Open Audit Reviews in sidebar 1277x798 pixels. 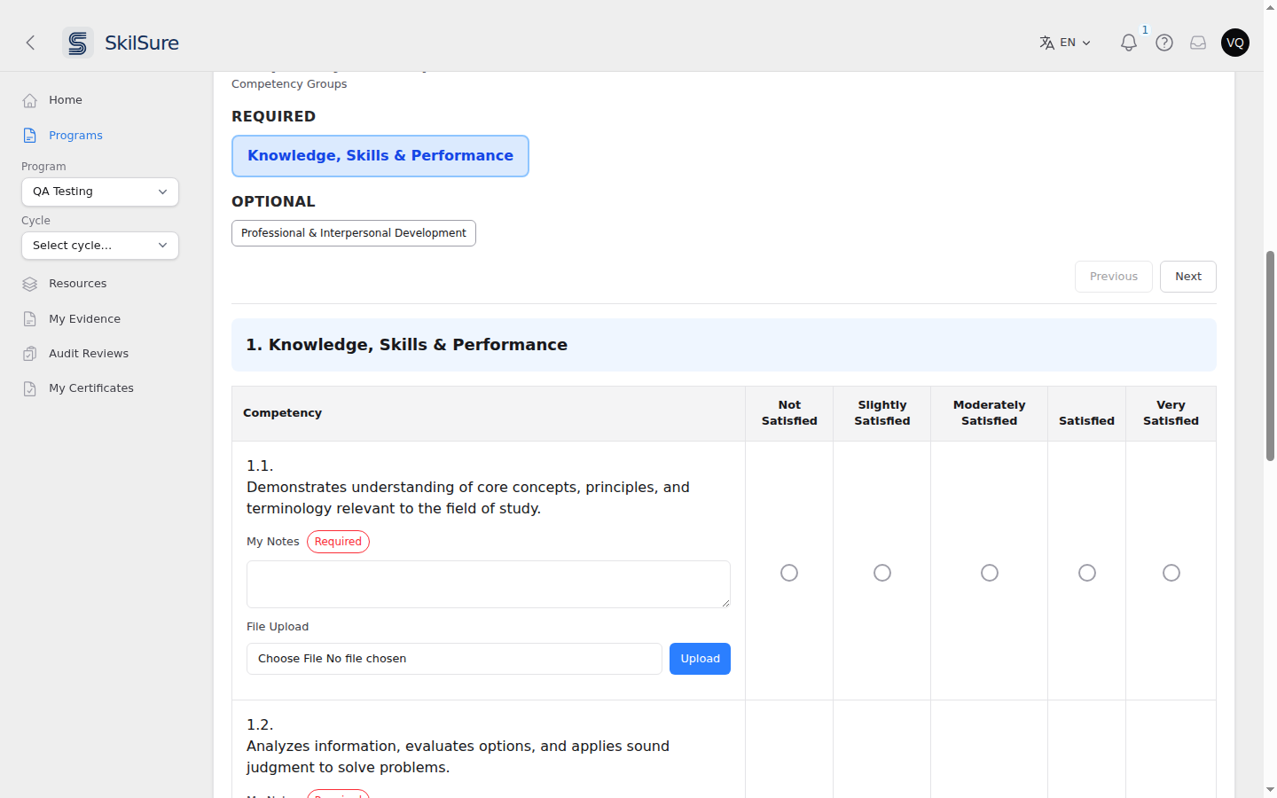pos(89,354)
